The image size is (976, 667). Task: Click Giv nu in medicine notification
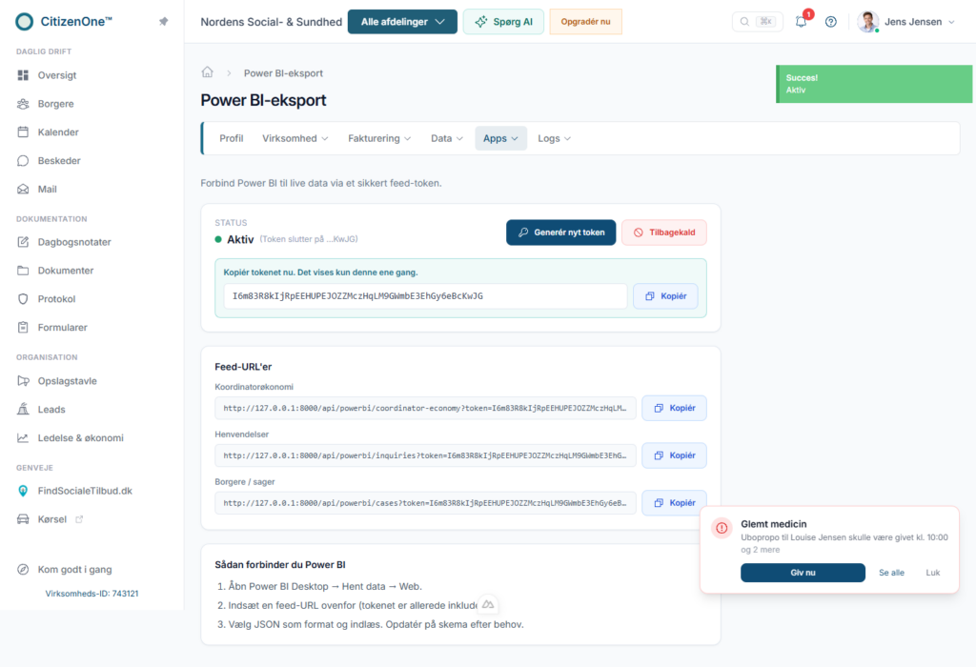[x=803, y=573]
